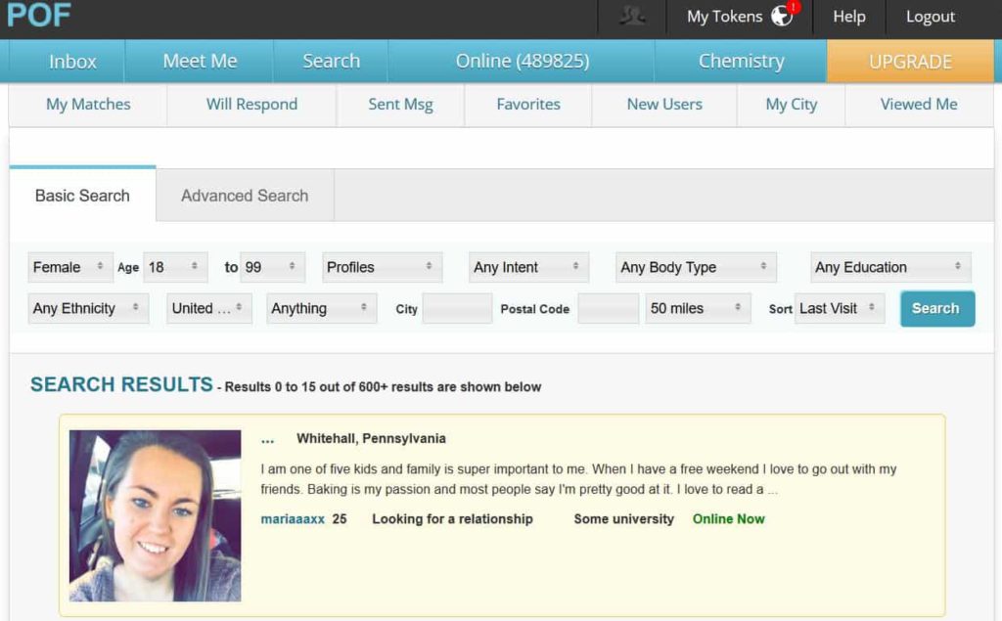Log out of the account
This screenshot has height=621, width=1002.
(931, 17)
